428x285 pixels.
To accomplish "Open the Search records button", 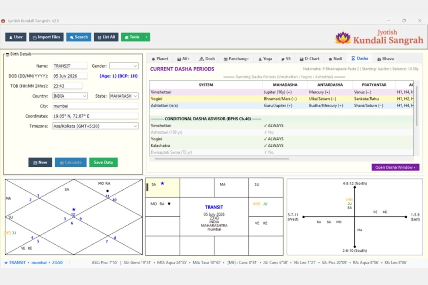I will 79,37.
